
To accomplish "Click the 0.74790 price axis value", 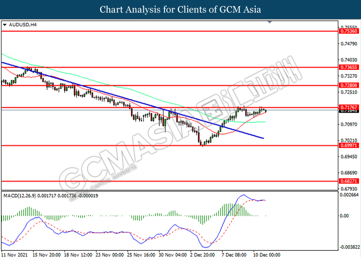I will point(349,44).
